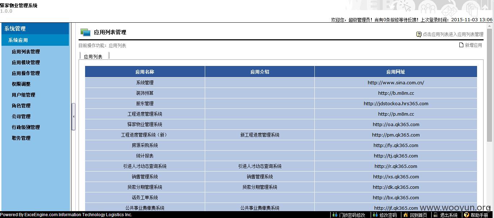Collapse the 系统管理 sidebar section
The image size is (494, 218).
[35, 29]
